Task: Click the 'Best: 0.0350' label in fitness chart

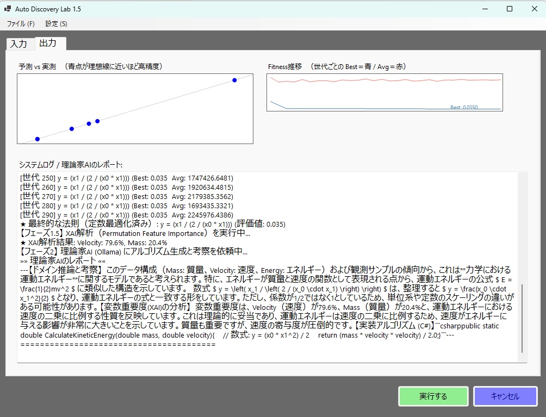Action: tap(464, 107)
